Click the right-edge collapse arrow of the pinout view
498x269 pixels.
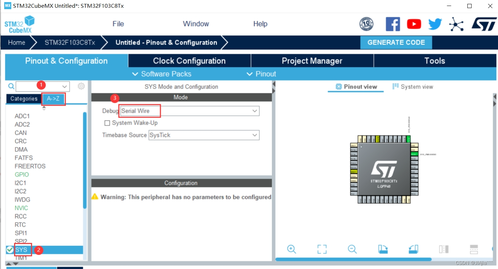pyautogui.click(x=495, y=96)
